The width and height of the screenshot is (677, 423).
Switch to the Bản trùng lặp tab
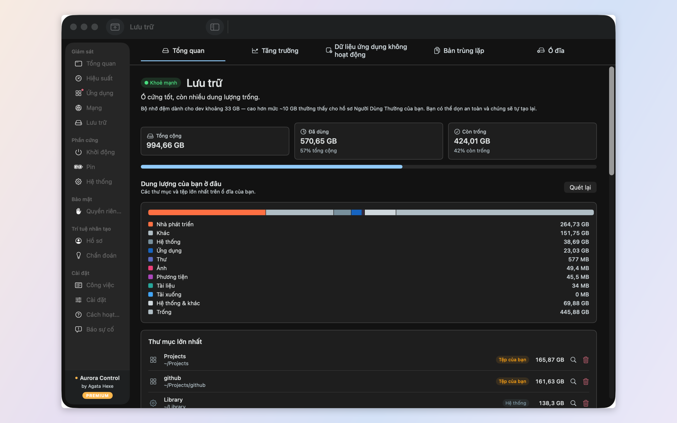pos(459,51)
